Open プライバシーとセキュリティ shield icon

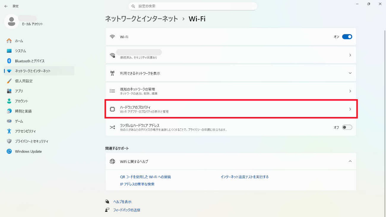[9, 141]
